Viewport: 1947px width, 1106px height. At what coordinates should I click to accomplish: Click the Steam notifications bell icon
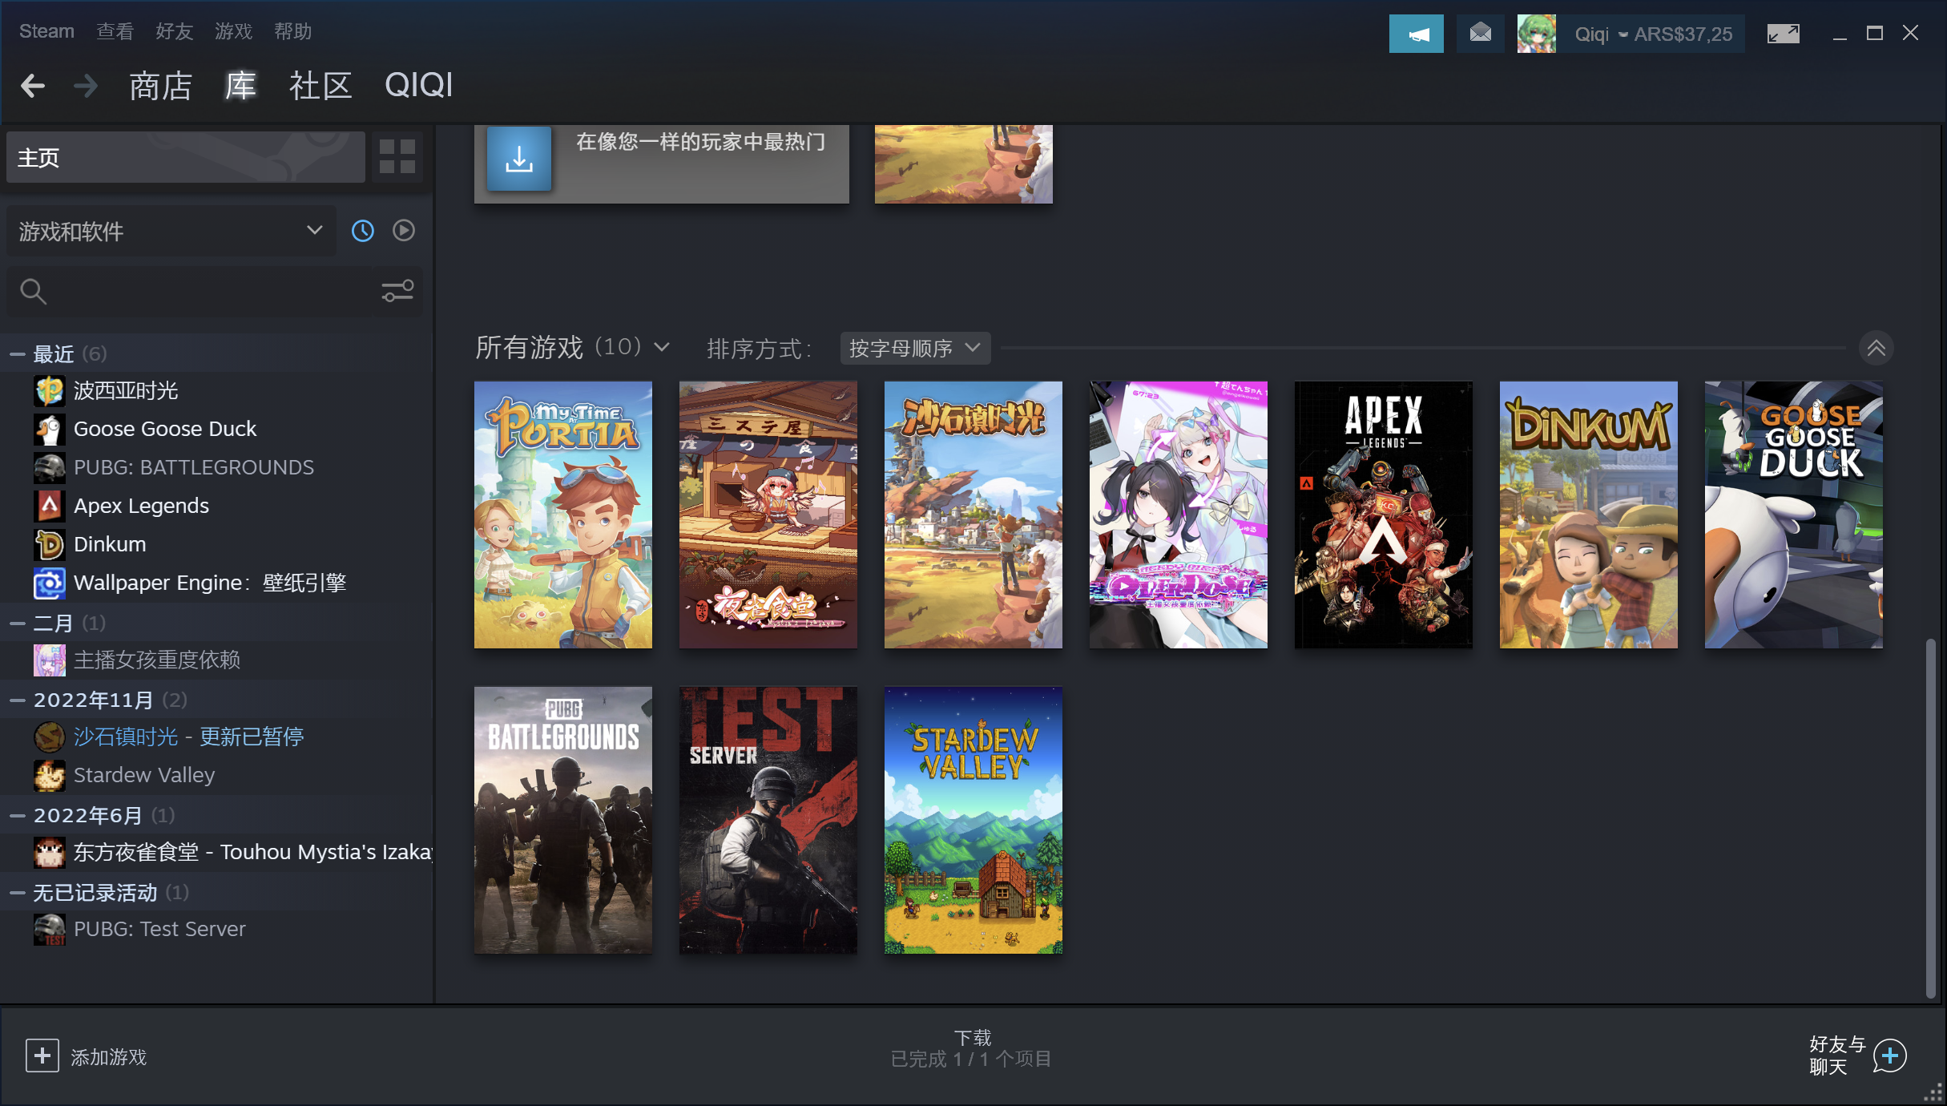tap(1481, 32)
